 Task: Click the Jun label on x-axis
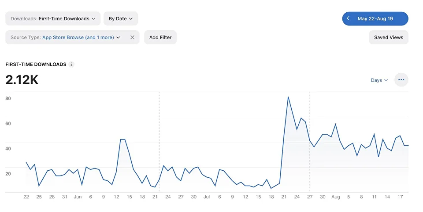pos(78,197)
